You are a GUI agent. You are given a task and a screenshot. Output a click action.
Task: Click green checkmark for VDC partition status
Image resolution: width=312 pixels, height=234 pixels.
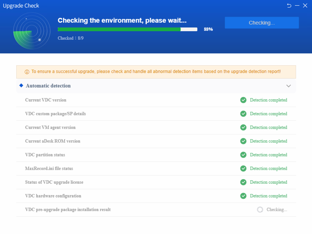pos(243,155)
